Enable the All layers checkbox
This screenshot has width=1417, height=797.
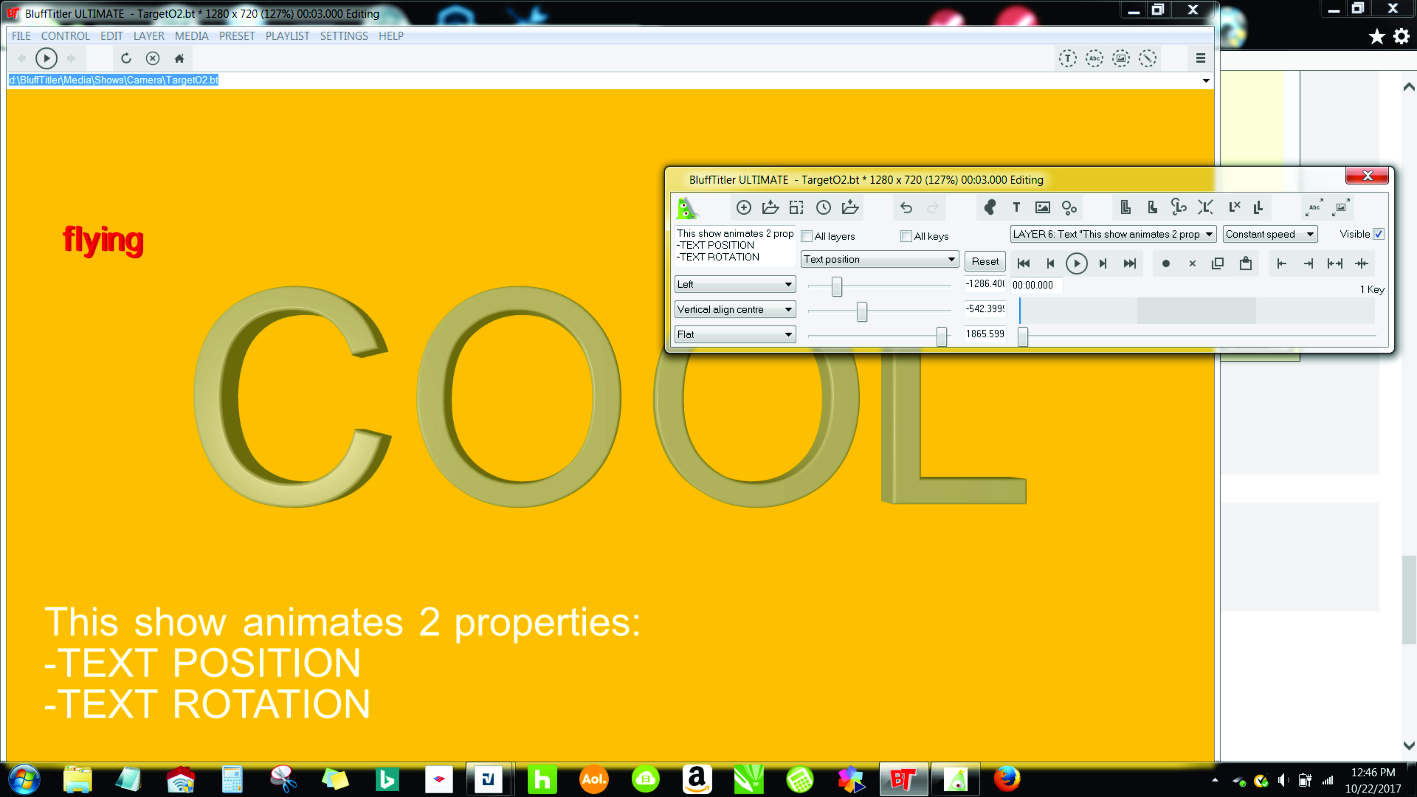(x=807, y=236)
